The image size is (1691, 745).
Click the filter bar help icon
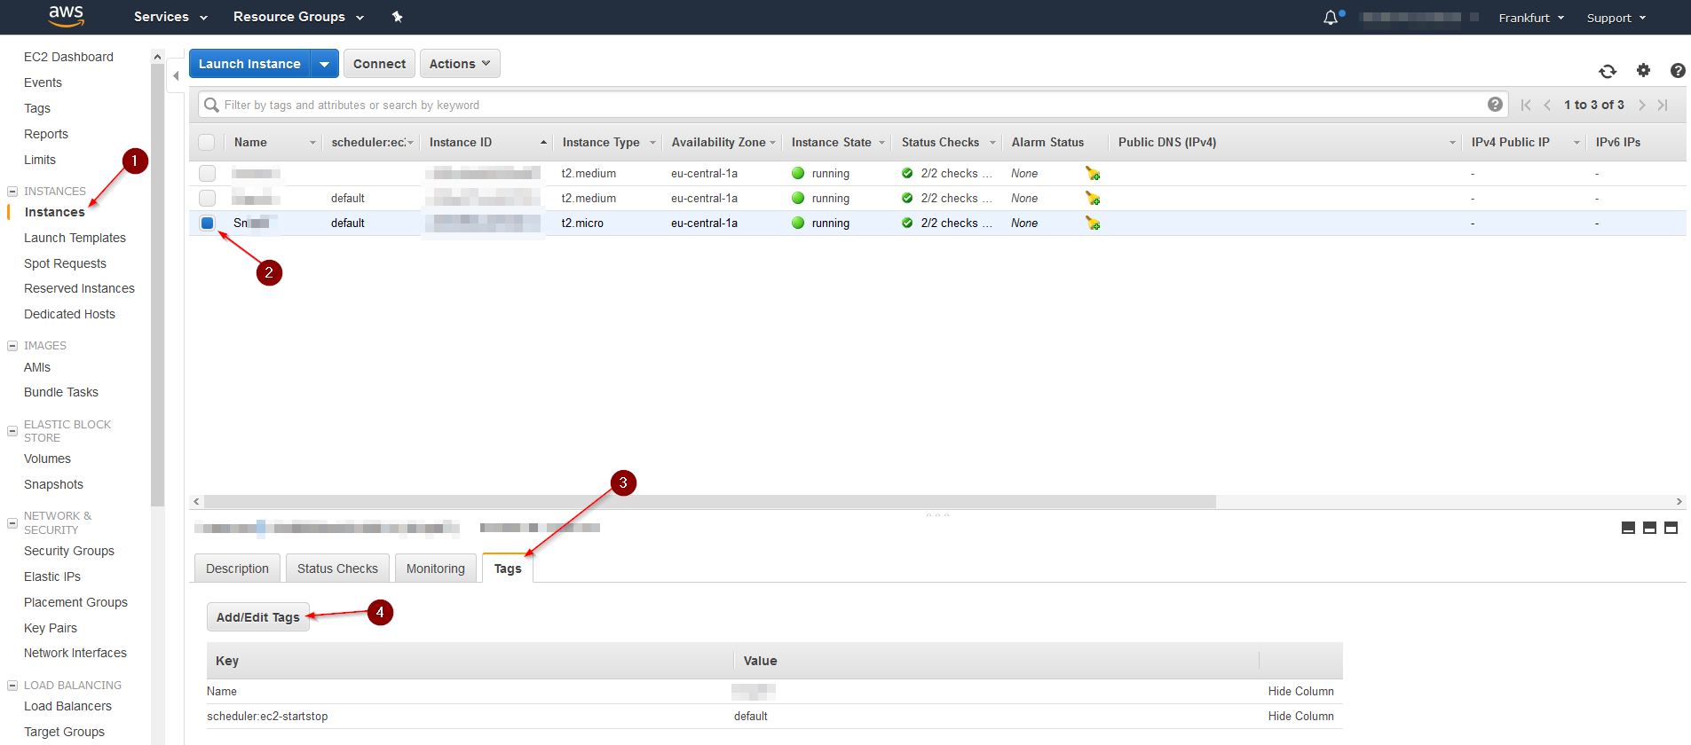[x=1496, y=105]
